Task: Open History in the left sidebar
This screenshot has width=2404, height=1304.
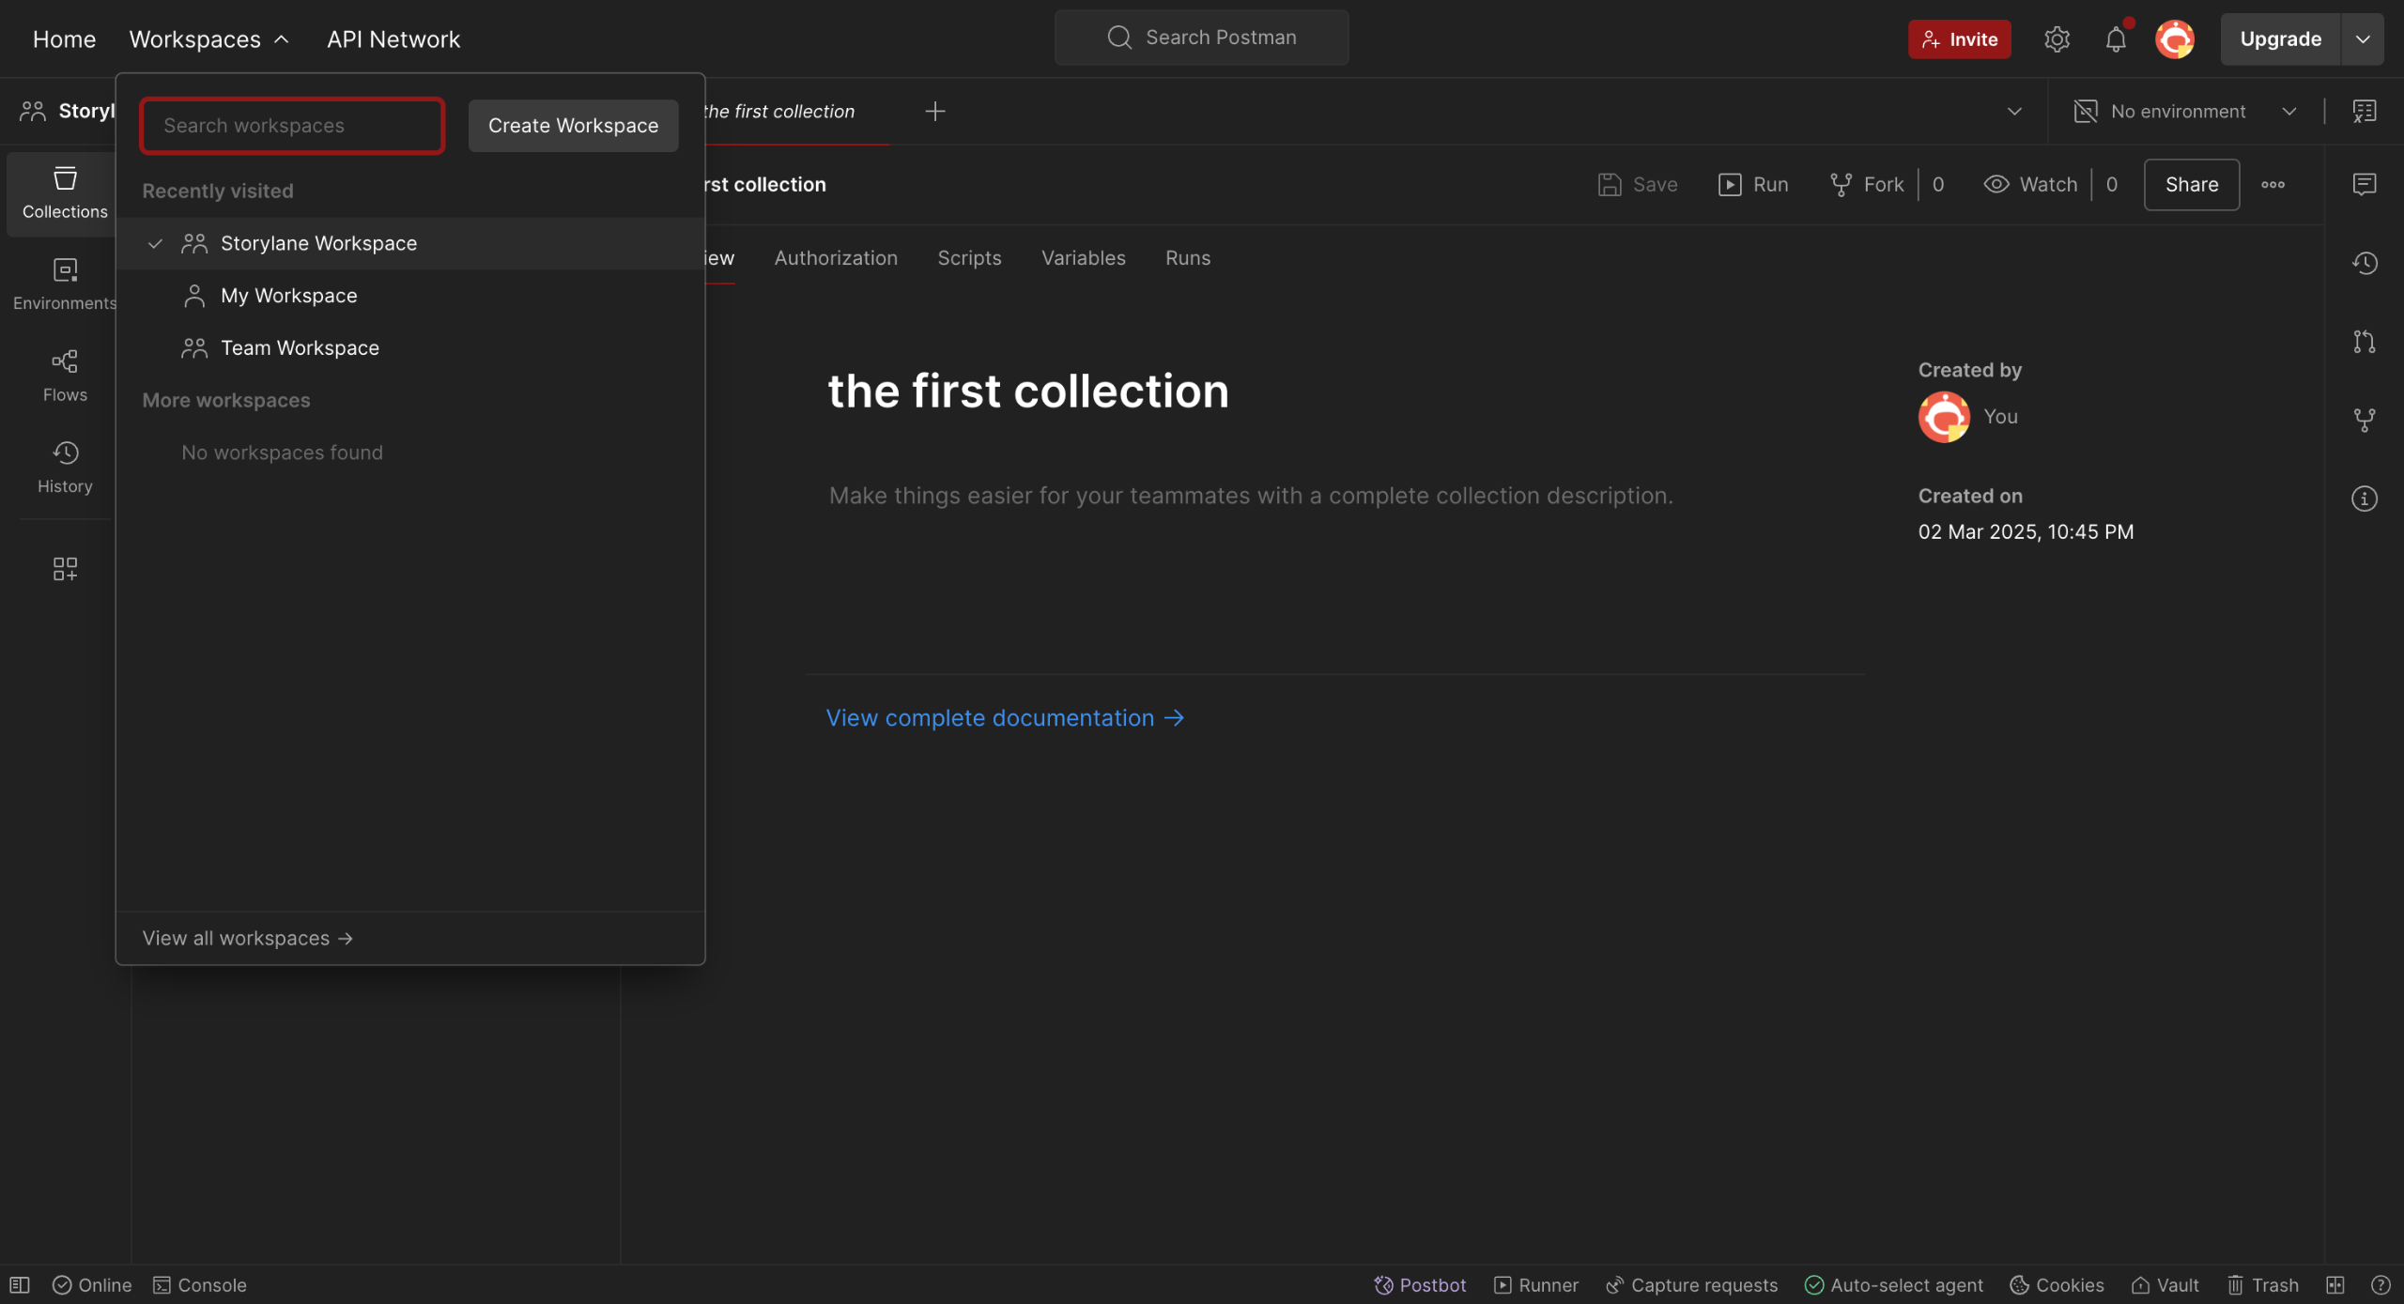Action: (x=65, y=467)
